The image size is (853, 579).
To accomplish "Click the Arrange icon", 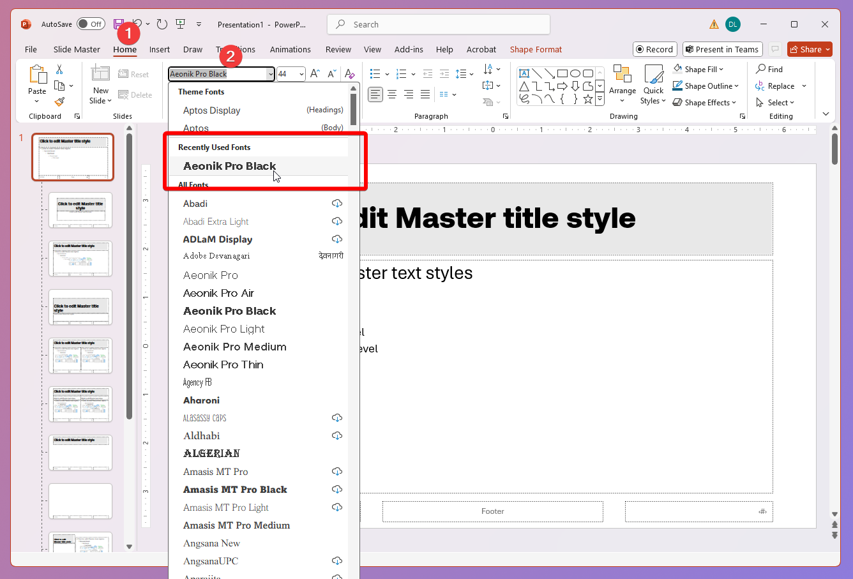I will [623, 74].
